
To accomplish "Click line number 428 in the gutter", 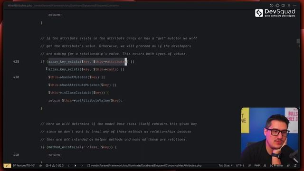I will pyautogui.click(x=16, y=62).
